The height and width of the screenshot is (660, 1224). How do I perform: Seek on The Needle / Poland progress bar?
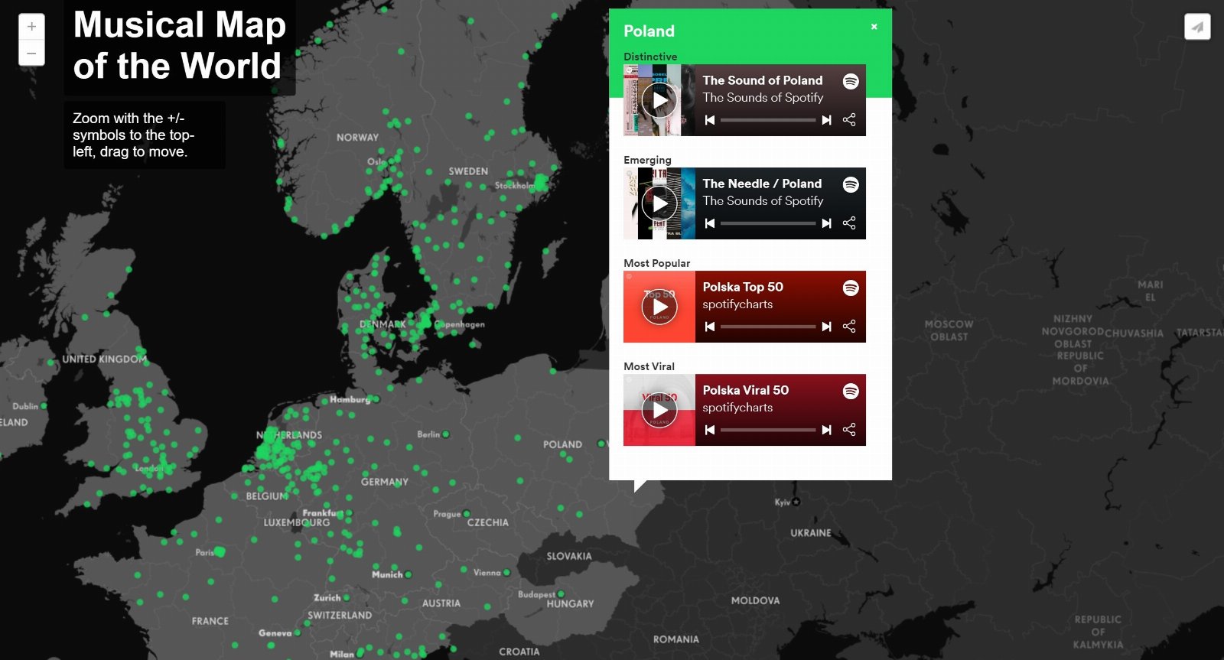pyautogui.click(x=768, y=223)
